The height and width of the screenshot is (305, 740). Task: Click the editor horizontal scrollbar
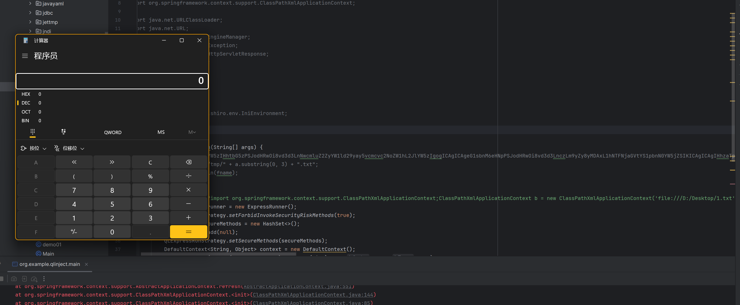pos(218,254)
